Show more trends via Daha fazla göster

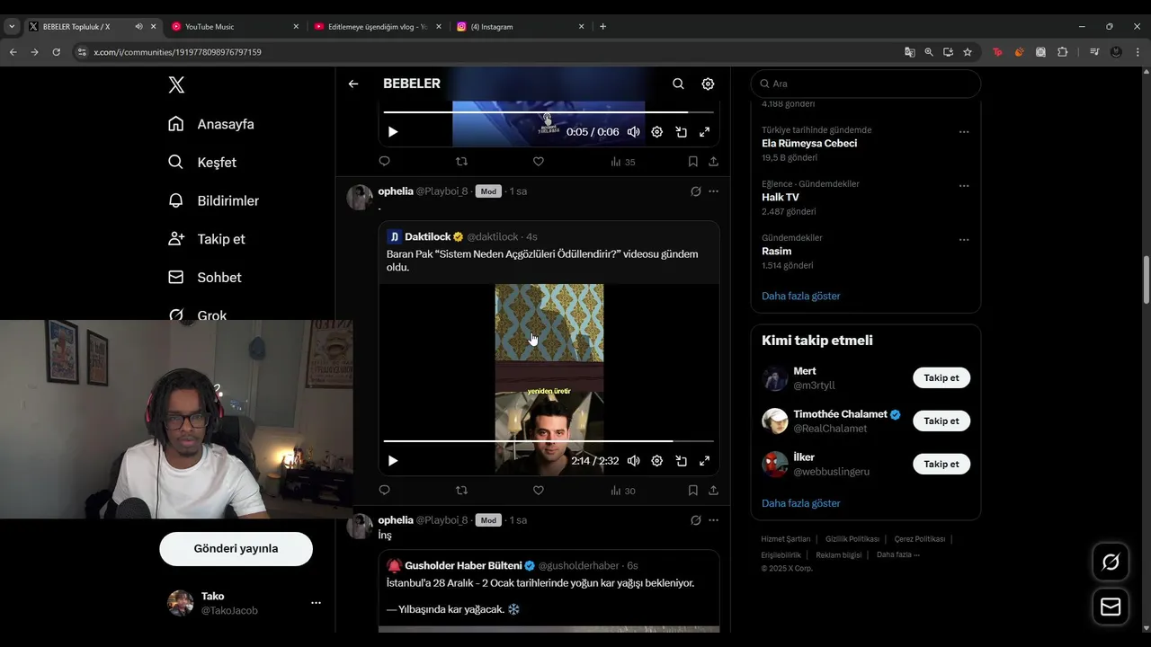800,296
